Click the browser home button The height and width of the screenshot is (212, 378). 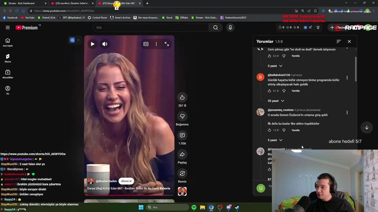point(23,11)
